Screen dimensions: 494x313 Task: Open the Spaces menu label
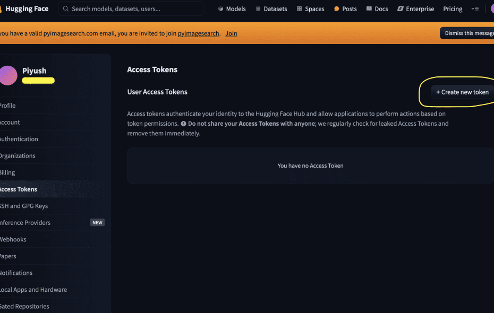coord(314,9)
